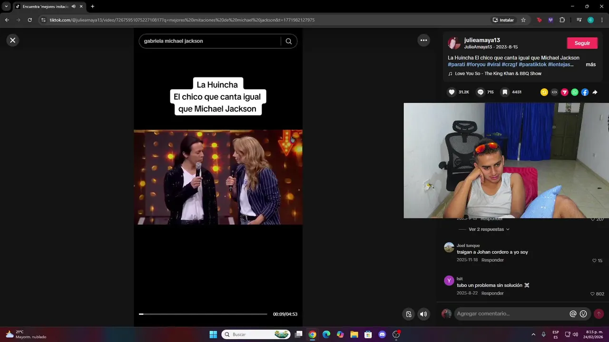The height and width of the screenshot is (342, 609).
Task: Post comment with red arrow button
Action: coord(599,314)
